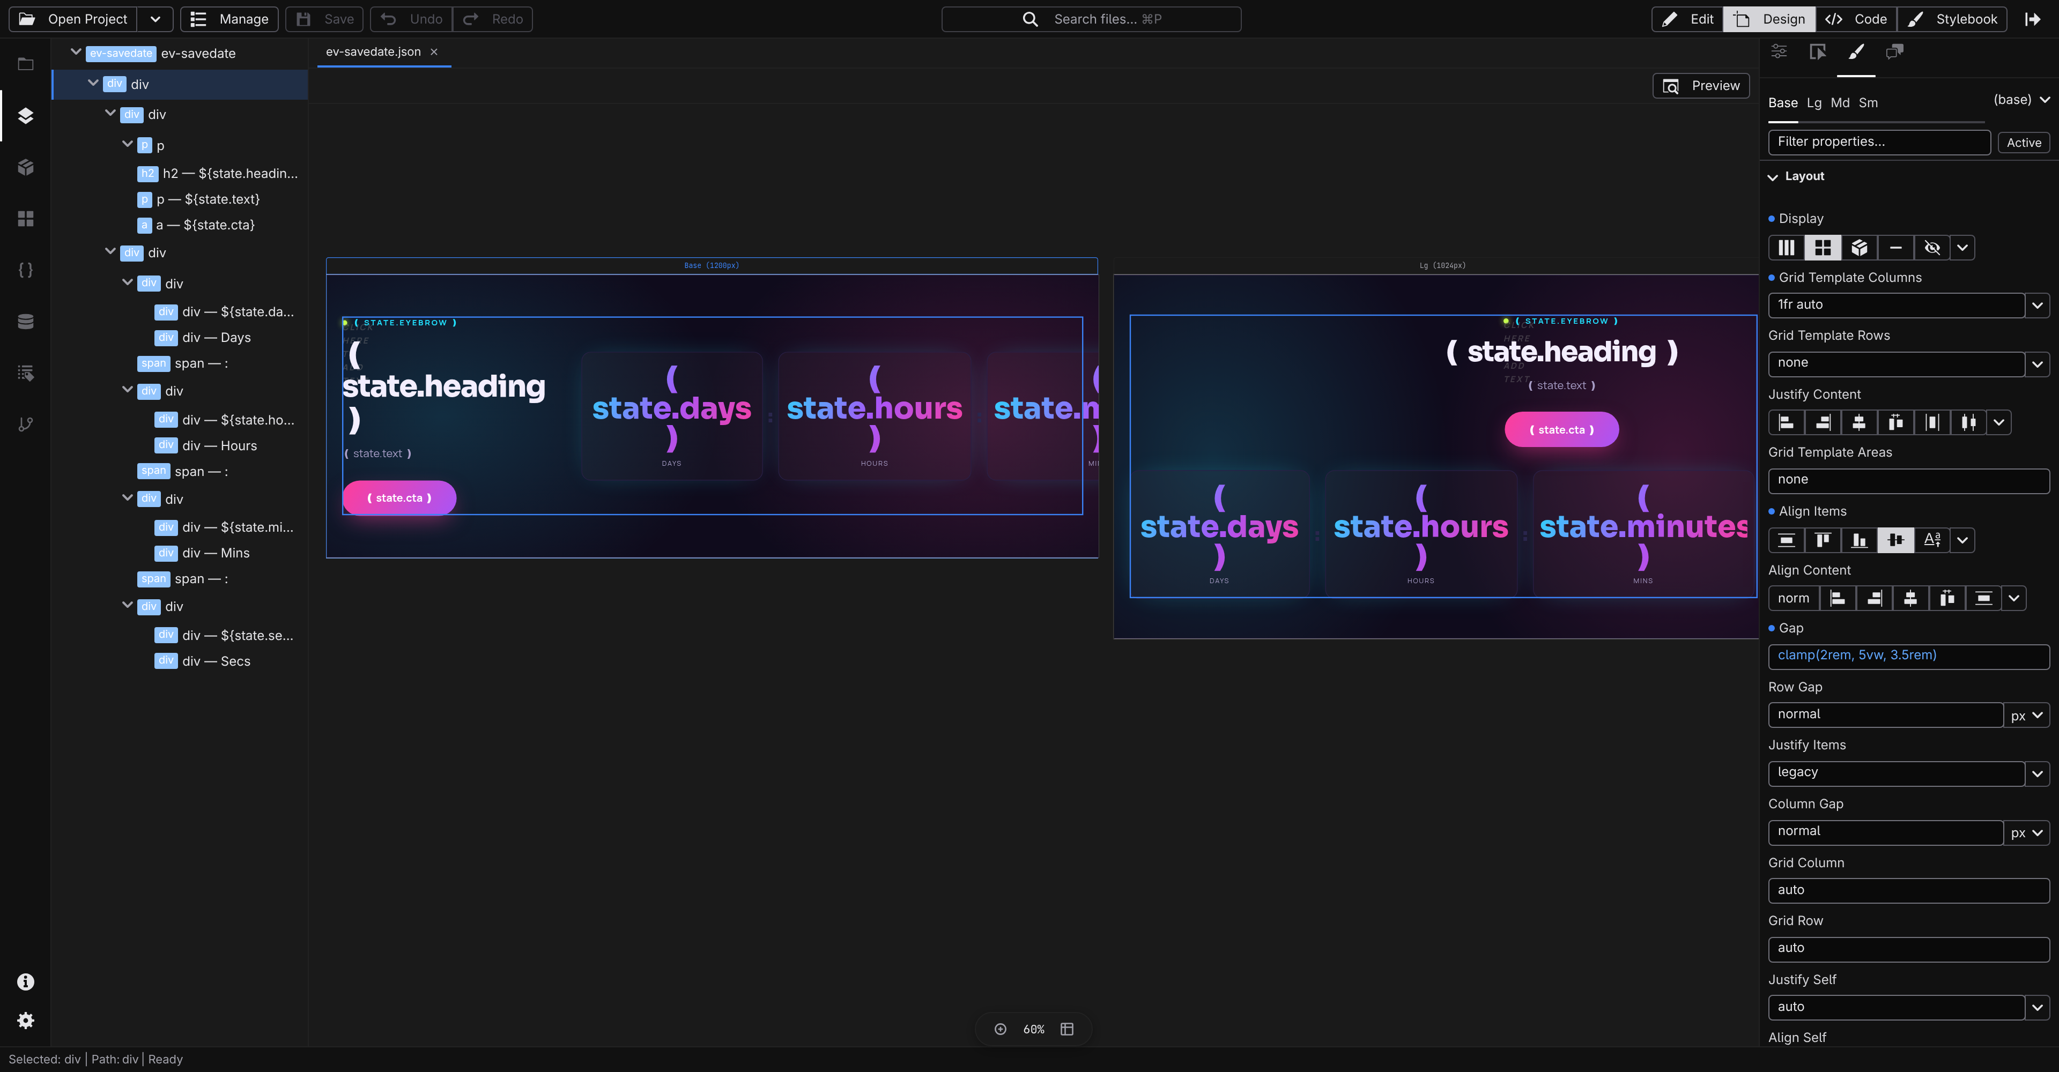This screenshot has width=2059, height=1072.
Task: Click the Filter properties input
Action: [1878, 142]
